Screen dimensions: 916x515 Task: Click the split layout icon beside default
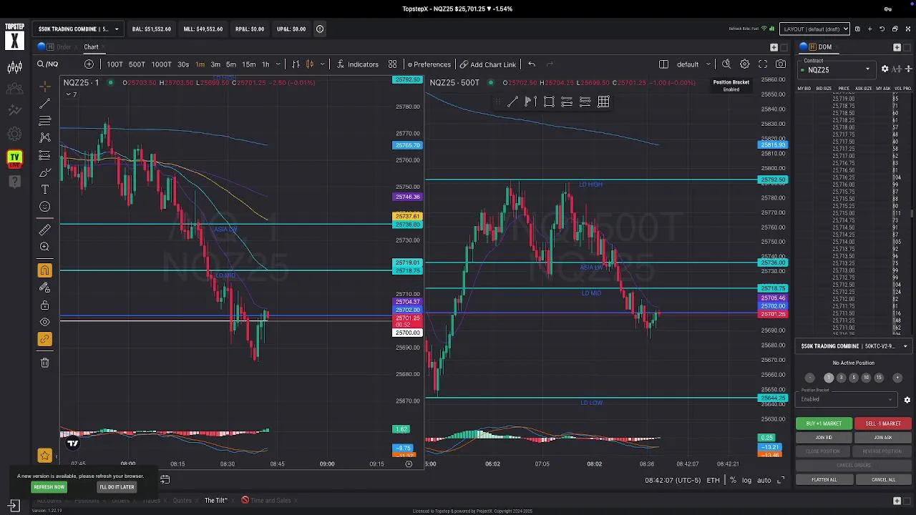tap(663, 64)
